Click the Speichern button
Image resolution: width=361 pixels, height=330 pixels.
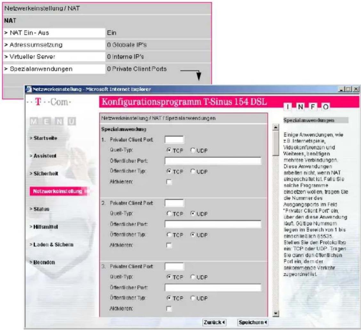[x=253, y=322]
